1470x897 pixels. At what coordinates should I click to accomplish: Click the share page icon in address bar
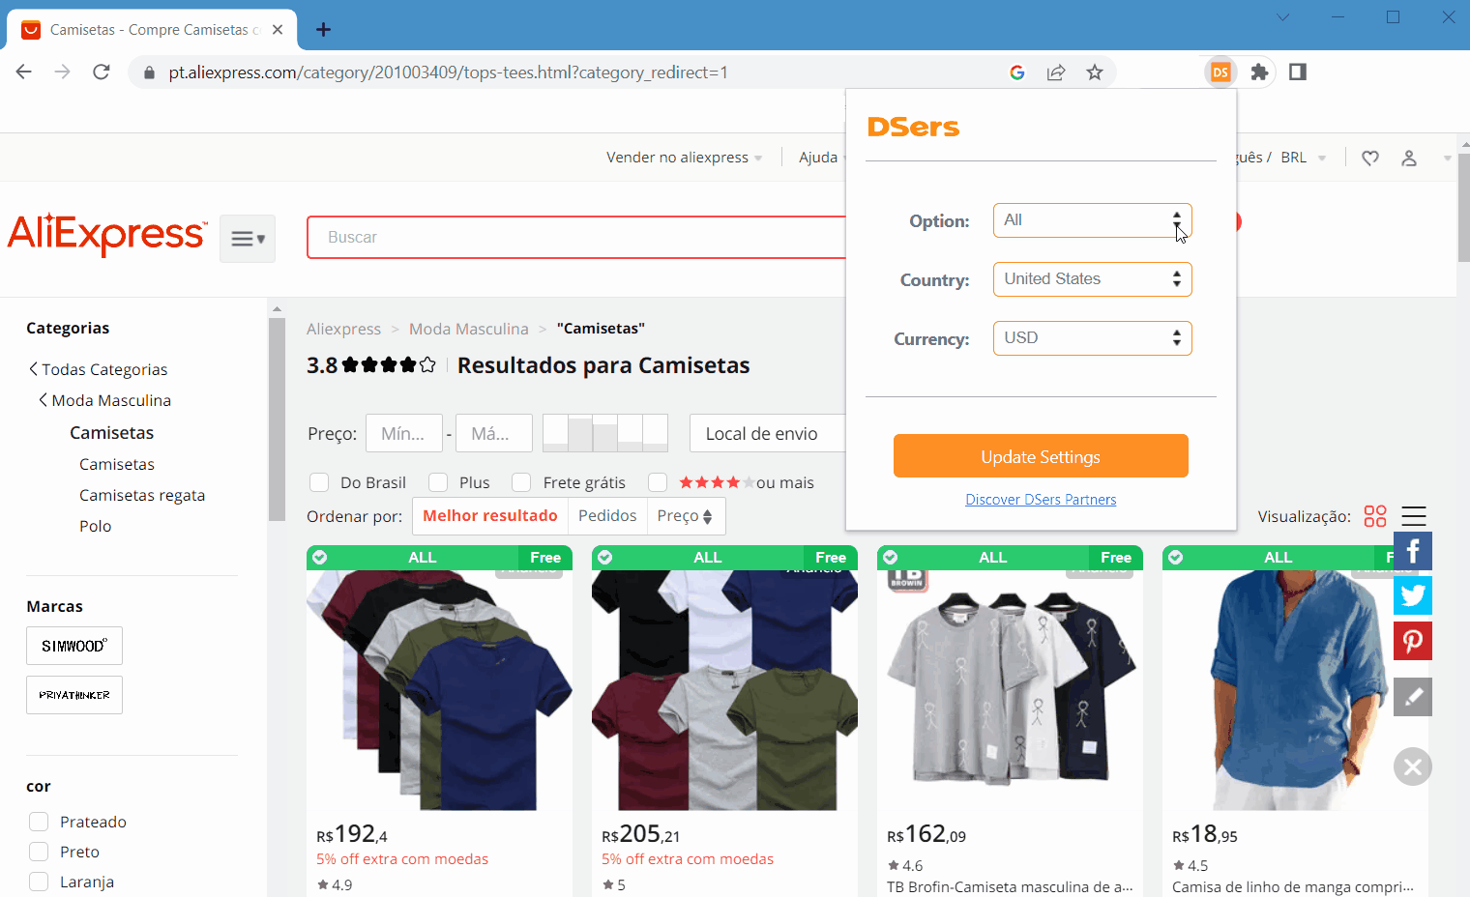coord(1056,72)
